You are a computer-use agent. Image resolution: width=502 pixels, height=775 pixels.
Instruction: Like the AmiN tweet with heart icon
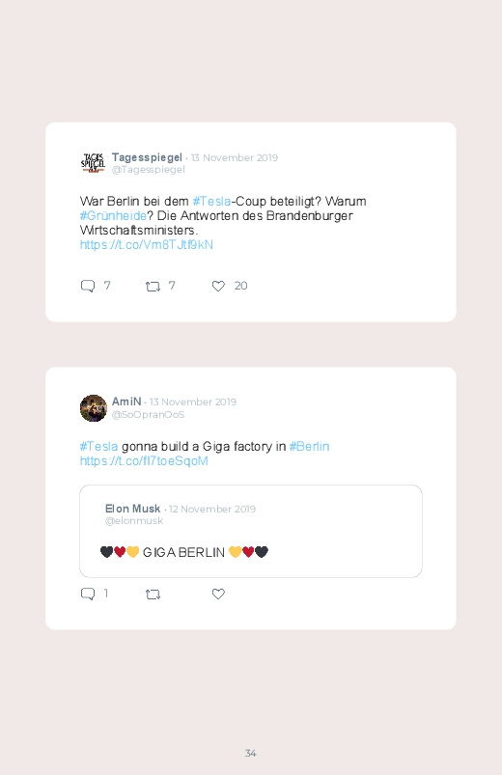[218, 594]
